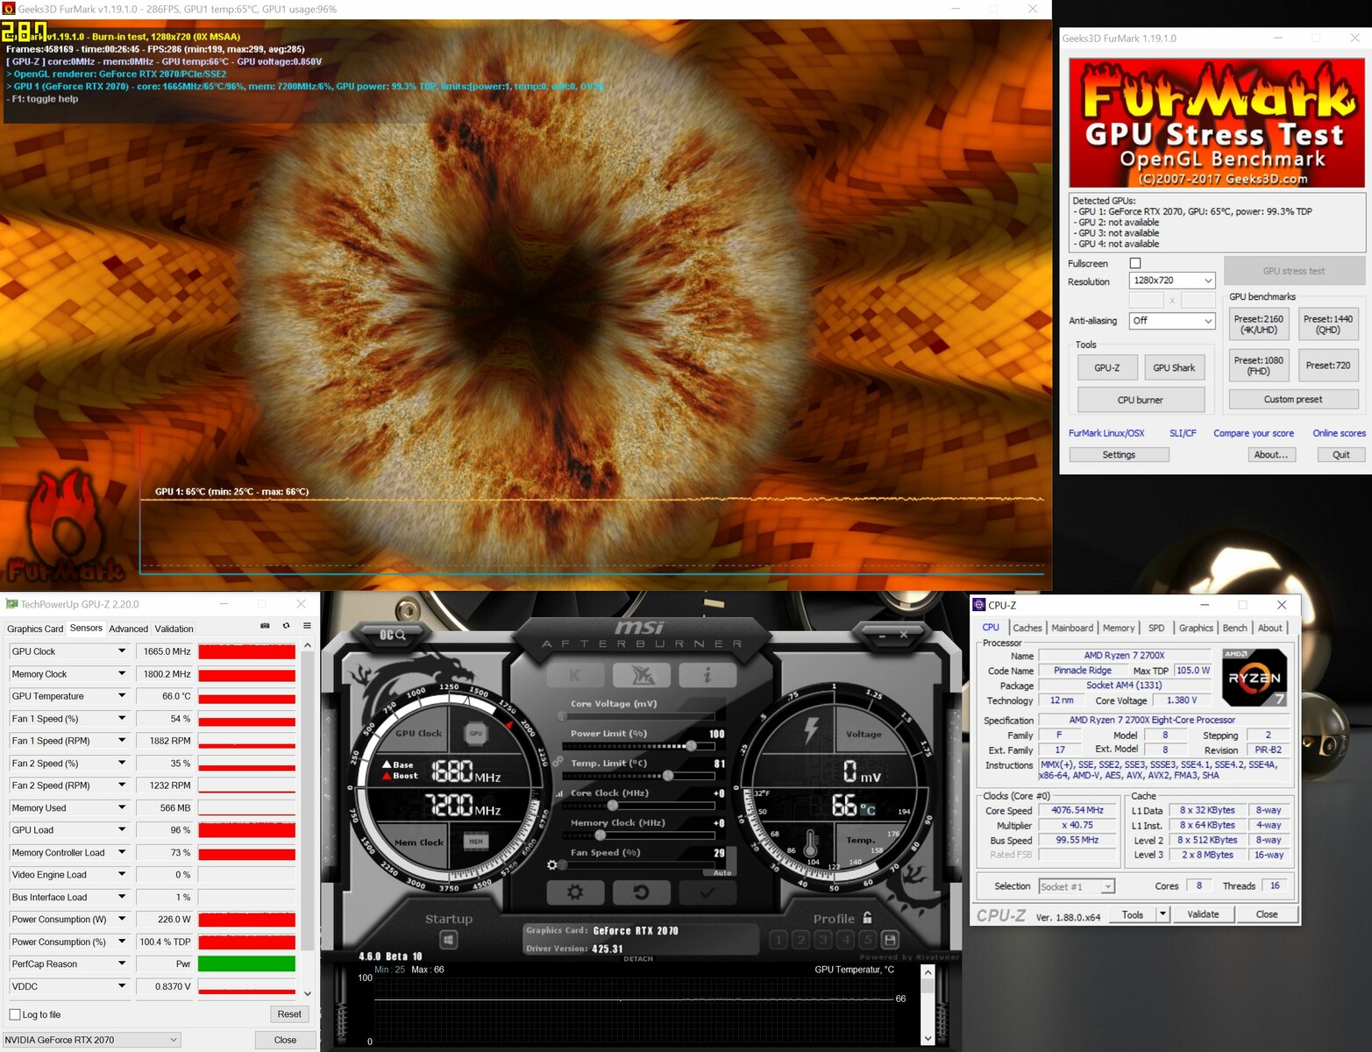Select profile slot 2 in Afterburner
The image size is (1372, 1052).
coord(800,940)
